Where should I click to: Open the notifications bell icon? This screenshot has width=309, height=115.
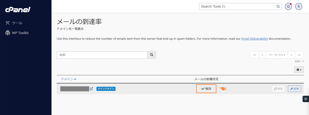pyautogui.click(x=288, y=7)
